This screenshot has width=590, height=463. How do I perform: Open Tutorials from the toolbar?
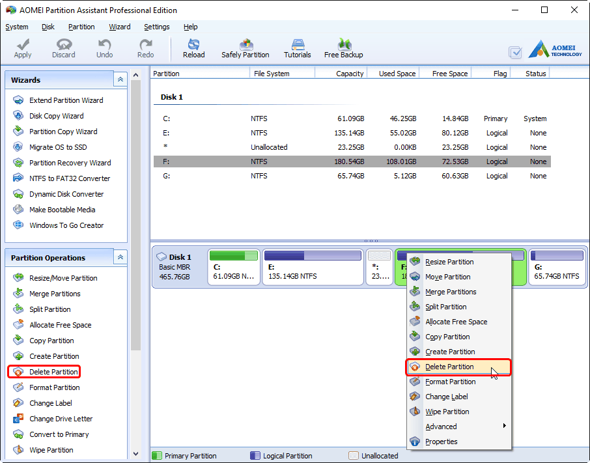pos(297,48)
